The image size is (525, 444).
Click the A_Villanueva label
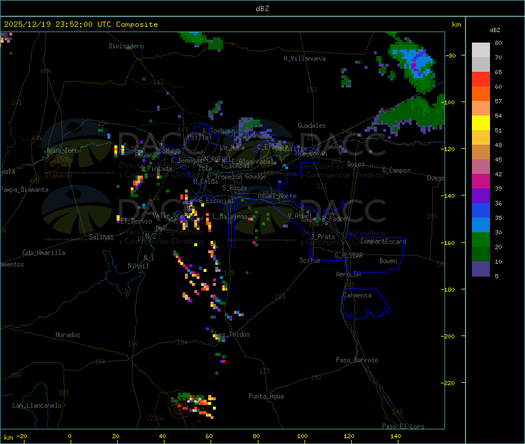[x=304, y=58]
